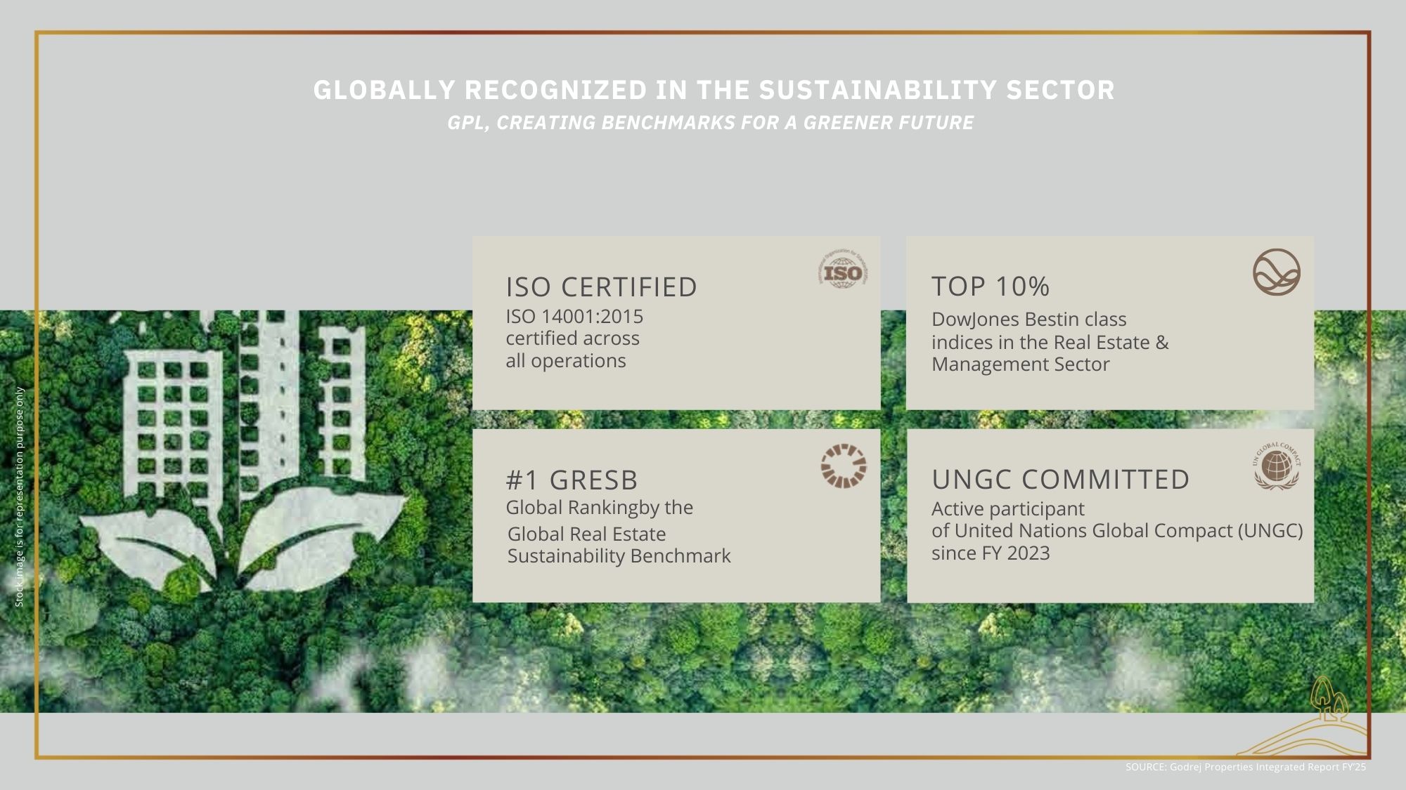Click the Godrej Properties source citation
The height and width of the screenshot is (790, 1406).
1245,767
